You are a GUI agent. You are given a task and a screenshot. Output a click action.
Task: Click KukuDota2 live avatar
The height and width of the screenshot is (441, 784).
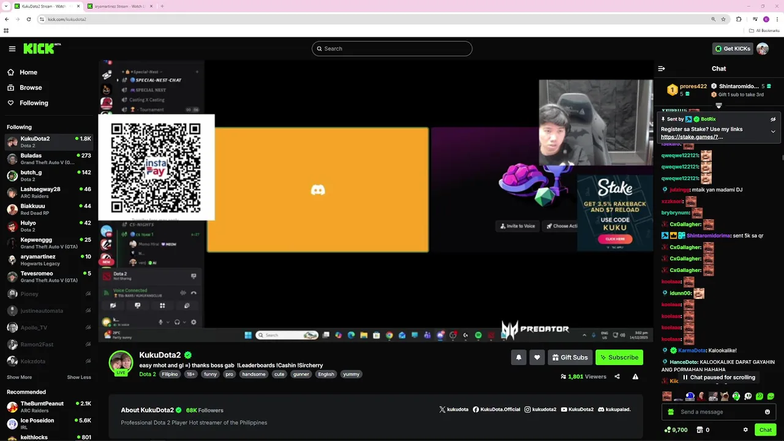point(121,363)
